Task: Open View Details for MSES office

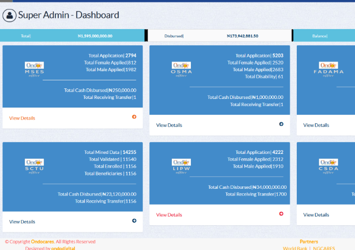Action: (22, 118)
